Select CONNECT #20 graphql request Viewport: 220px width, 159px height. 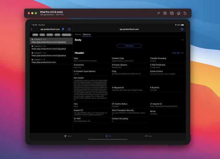point(51,41)
